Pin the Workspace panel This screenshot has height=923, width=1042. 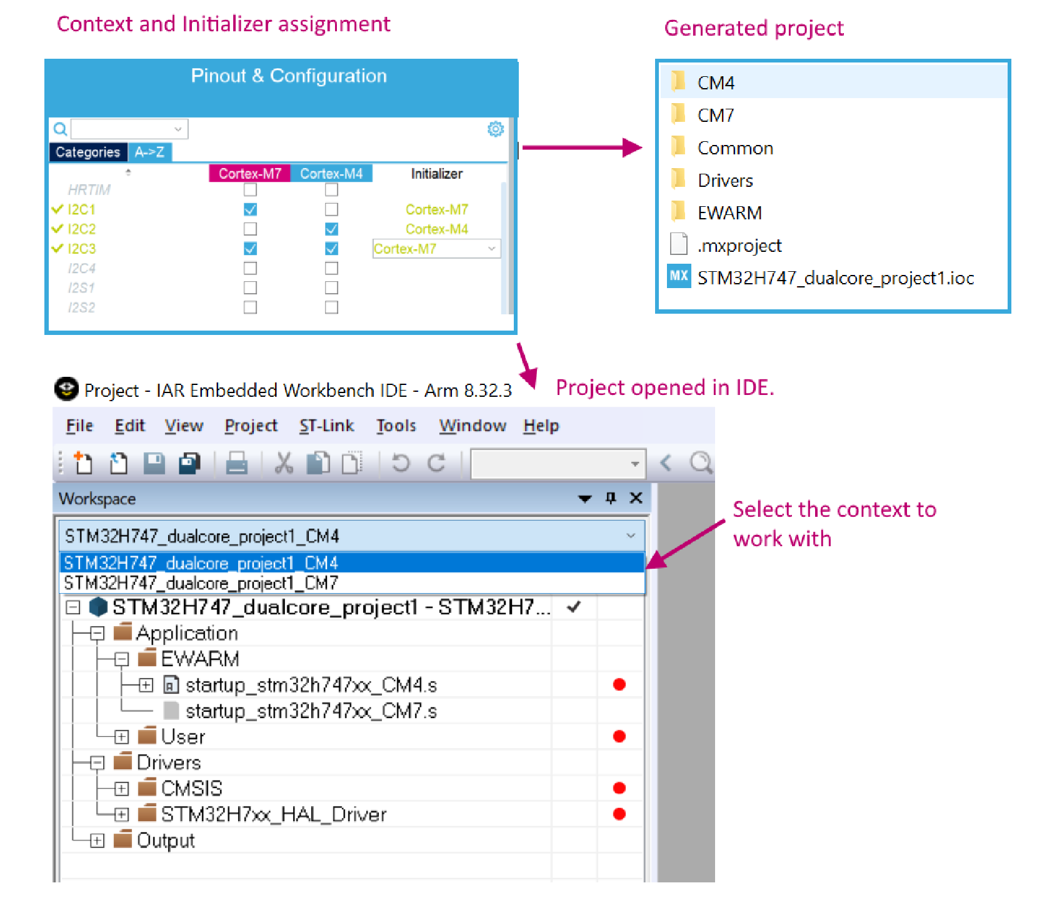pyautogui.click(x=611, y=497)
